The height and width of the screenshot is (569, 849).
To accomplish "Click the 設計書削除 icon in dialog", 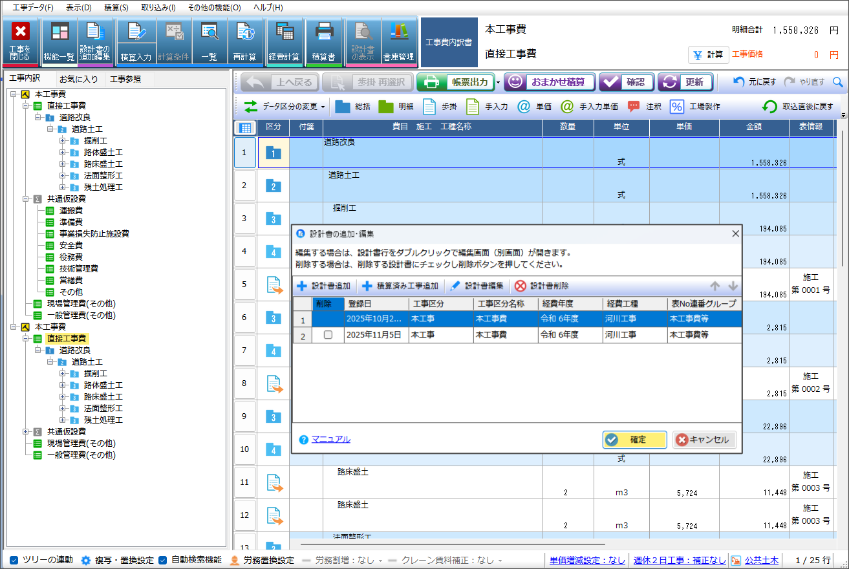I will click(521, 286).
